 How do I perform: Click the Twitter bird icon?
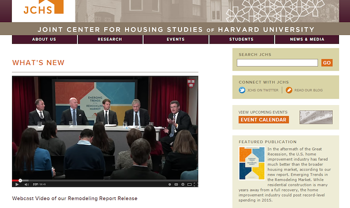242,90
